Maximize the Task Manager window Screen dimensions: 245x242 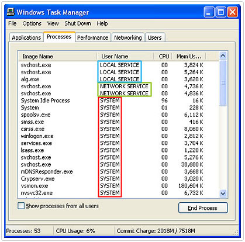coord(220,12)
